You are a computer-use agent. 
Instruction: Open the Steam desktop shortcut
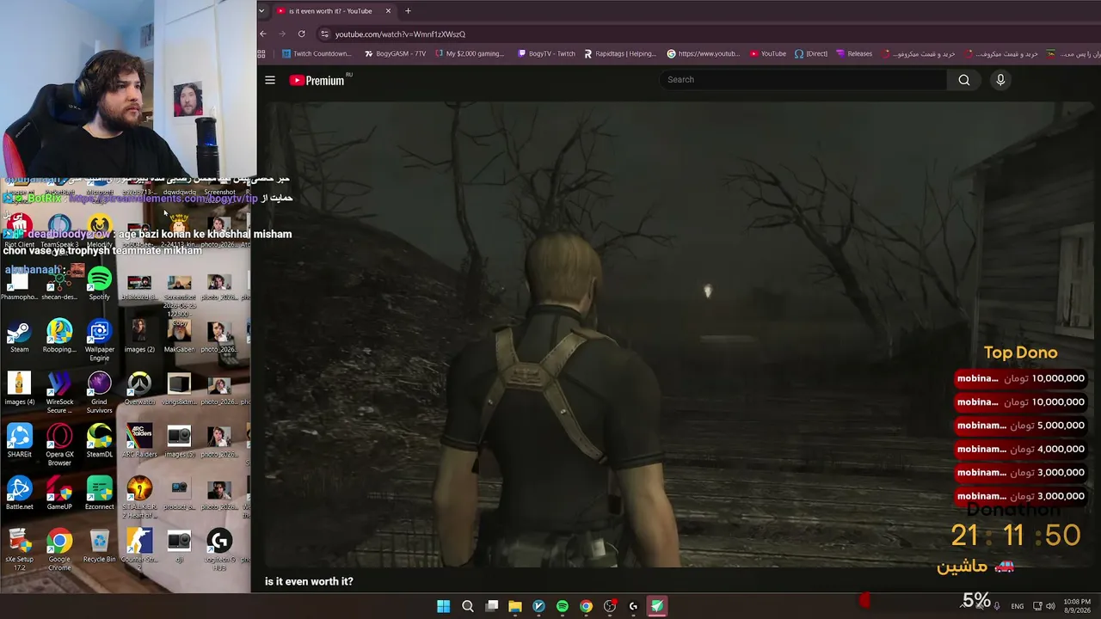(19, 336)
